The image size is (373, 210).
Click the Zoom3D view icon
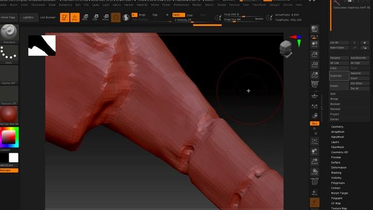click(x=315, y=162)
